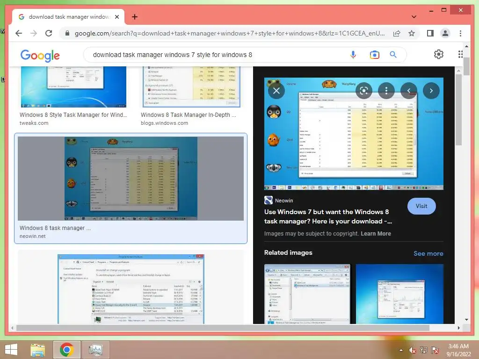Open Google quick settings gear
Image resolution: width=479 pixels, height=359 pixels.
point(439,54)
